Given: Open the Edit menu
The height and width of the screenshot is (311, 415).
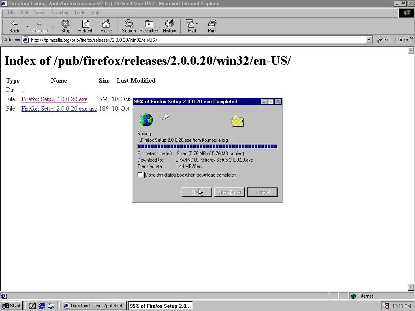Looking at the screenshot, I should 24,13.
